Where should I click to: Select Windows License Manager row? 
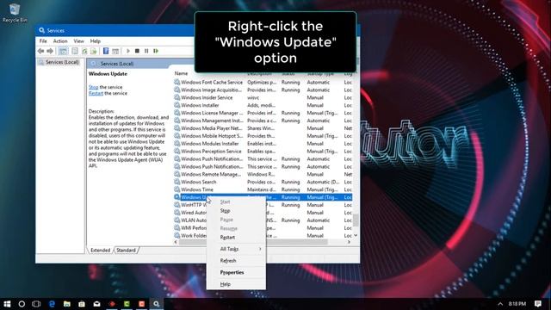click(x=263, y=113)
